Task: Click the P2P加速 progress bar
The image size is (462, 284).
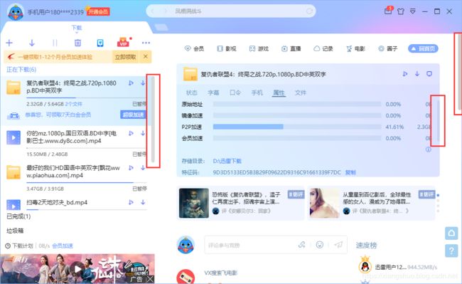Action: (x=297, y=127)
